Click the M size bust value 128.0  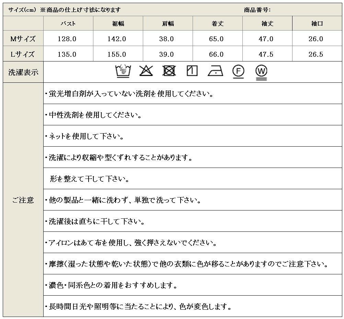pyautogui.click(x=68, y=39)
